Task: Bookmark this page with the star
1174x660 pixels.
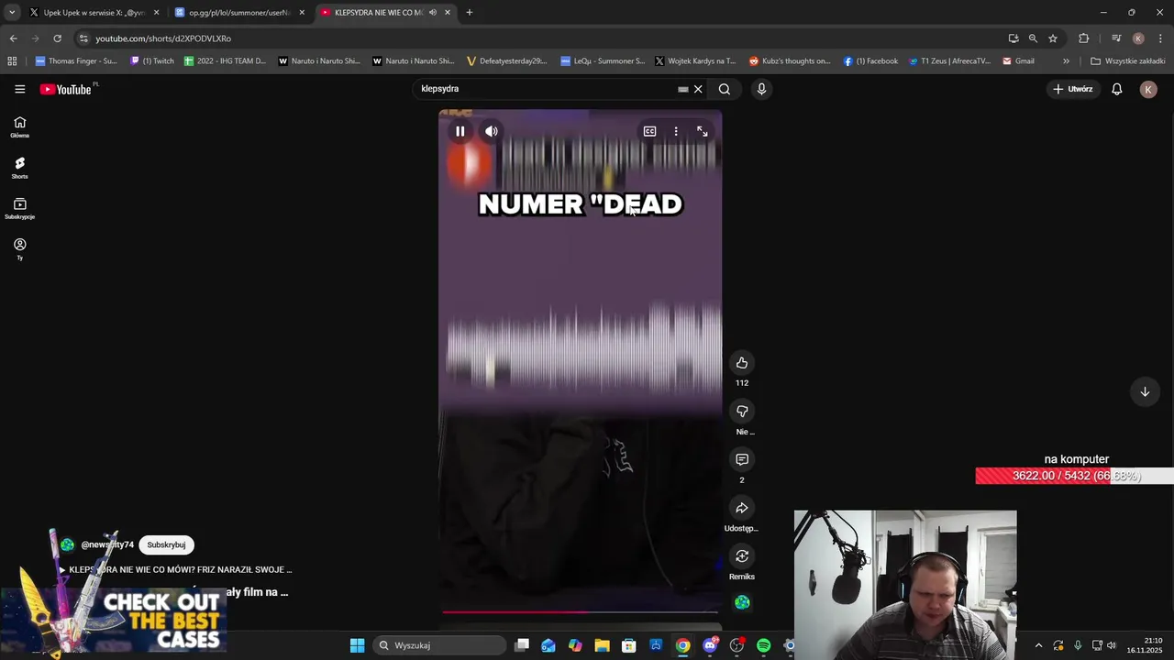Action: [1053, 38]
